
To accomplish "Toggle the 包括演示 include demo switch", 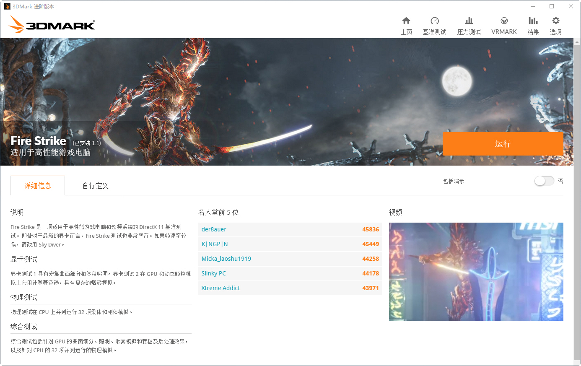I will [x=544, y=181].
